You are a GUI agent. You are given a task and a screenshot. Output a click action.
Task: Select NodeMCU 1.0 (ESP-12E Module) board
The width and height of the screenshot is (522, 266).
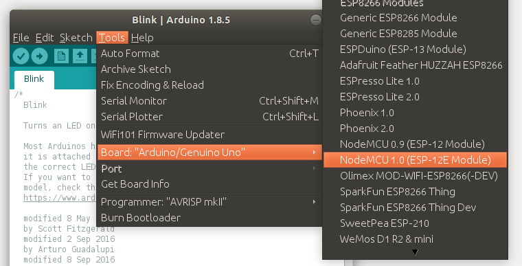coord(415,160)
